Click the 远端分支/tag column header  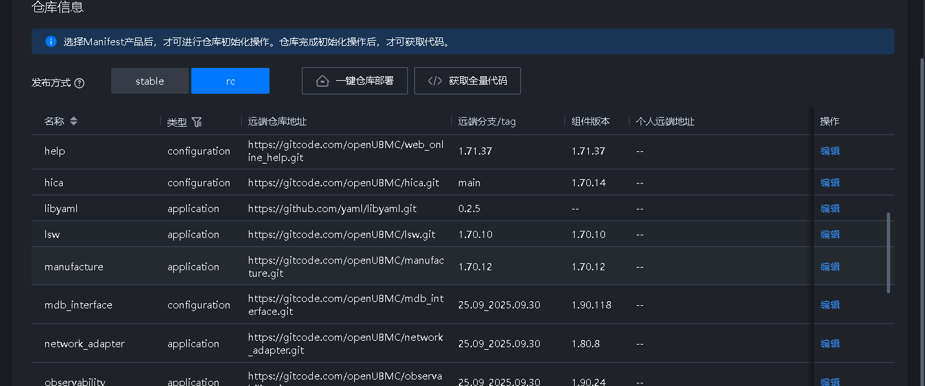(487, 122)
